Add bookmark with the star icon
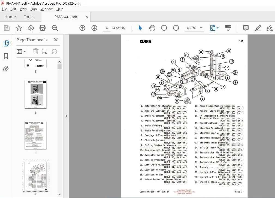This screenshot has height=198, width=275. pos(19,28)
